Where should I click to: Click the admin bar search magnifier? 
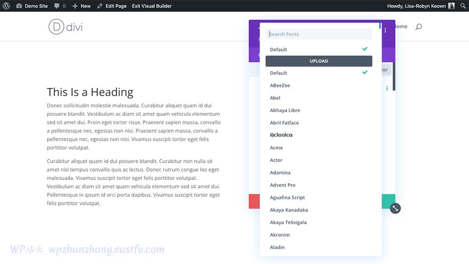pos(463,6)
